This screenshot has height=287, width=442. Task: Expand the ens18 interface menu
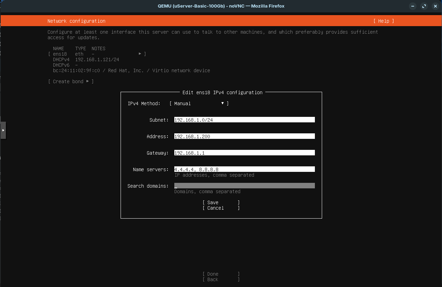coord(97,54)
